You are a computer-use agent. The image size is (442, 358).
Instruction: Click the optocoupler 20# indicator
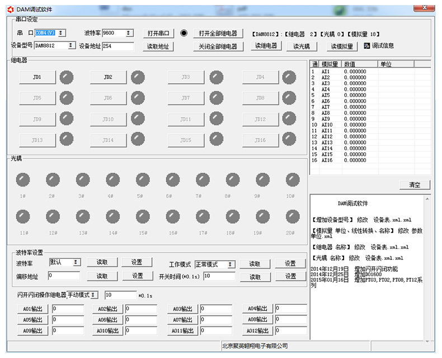coord(293,217)
